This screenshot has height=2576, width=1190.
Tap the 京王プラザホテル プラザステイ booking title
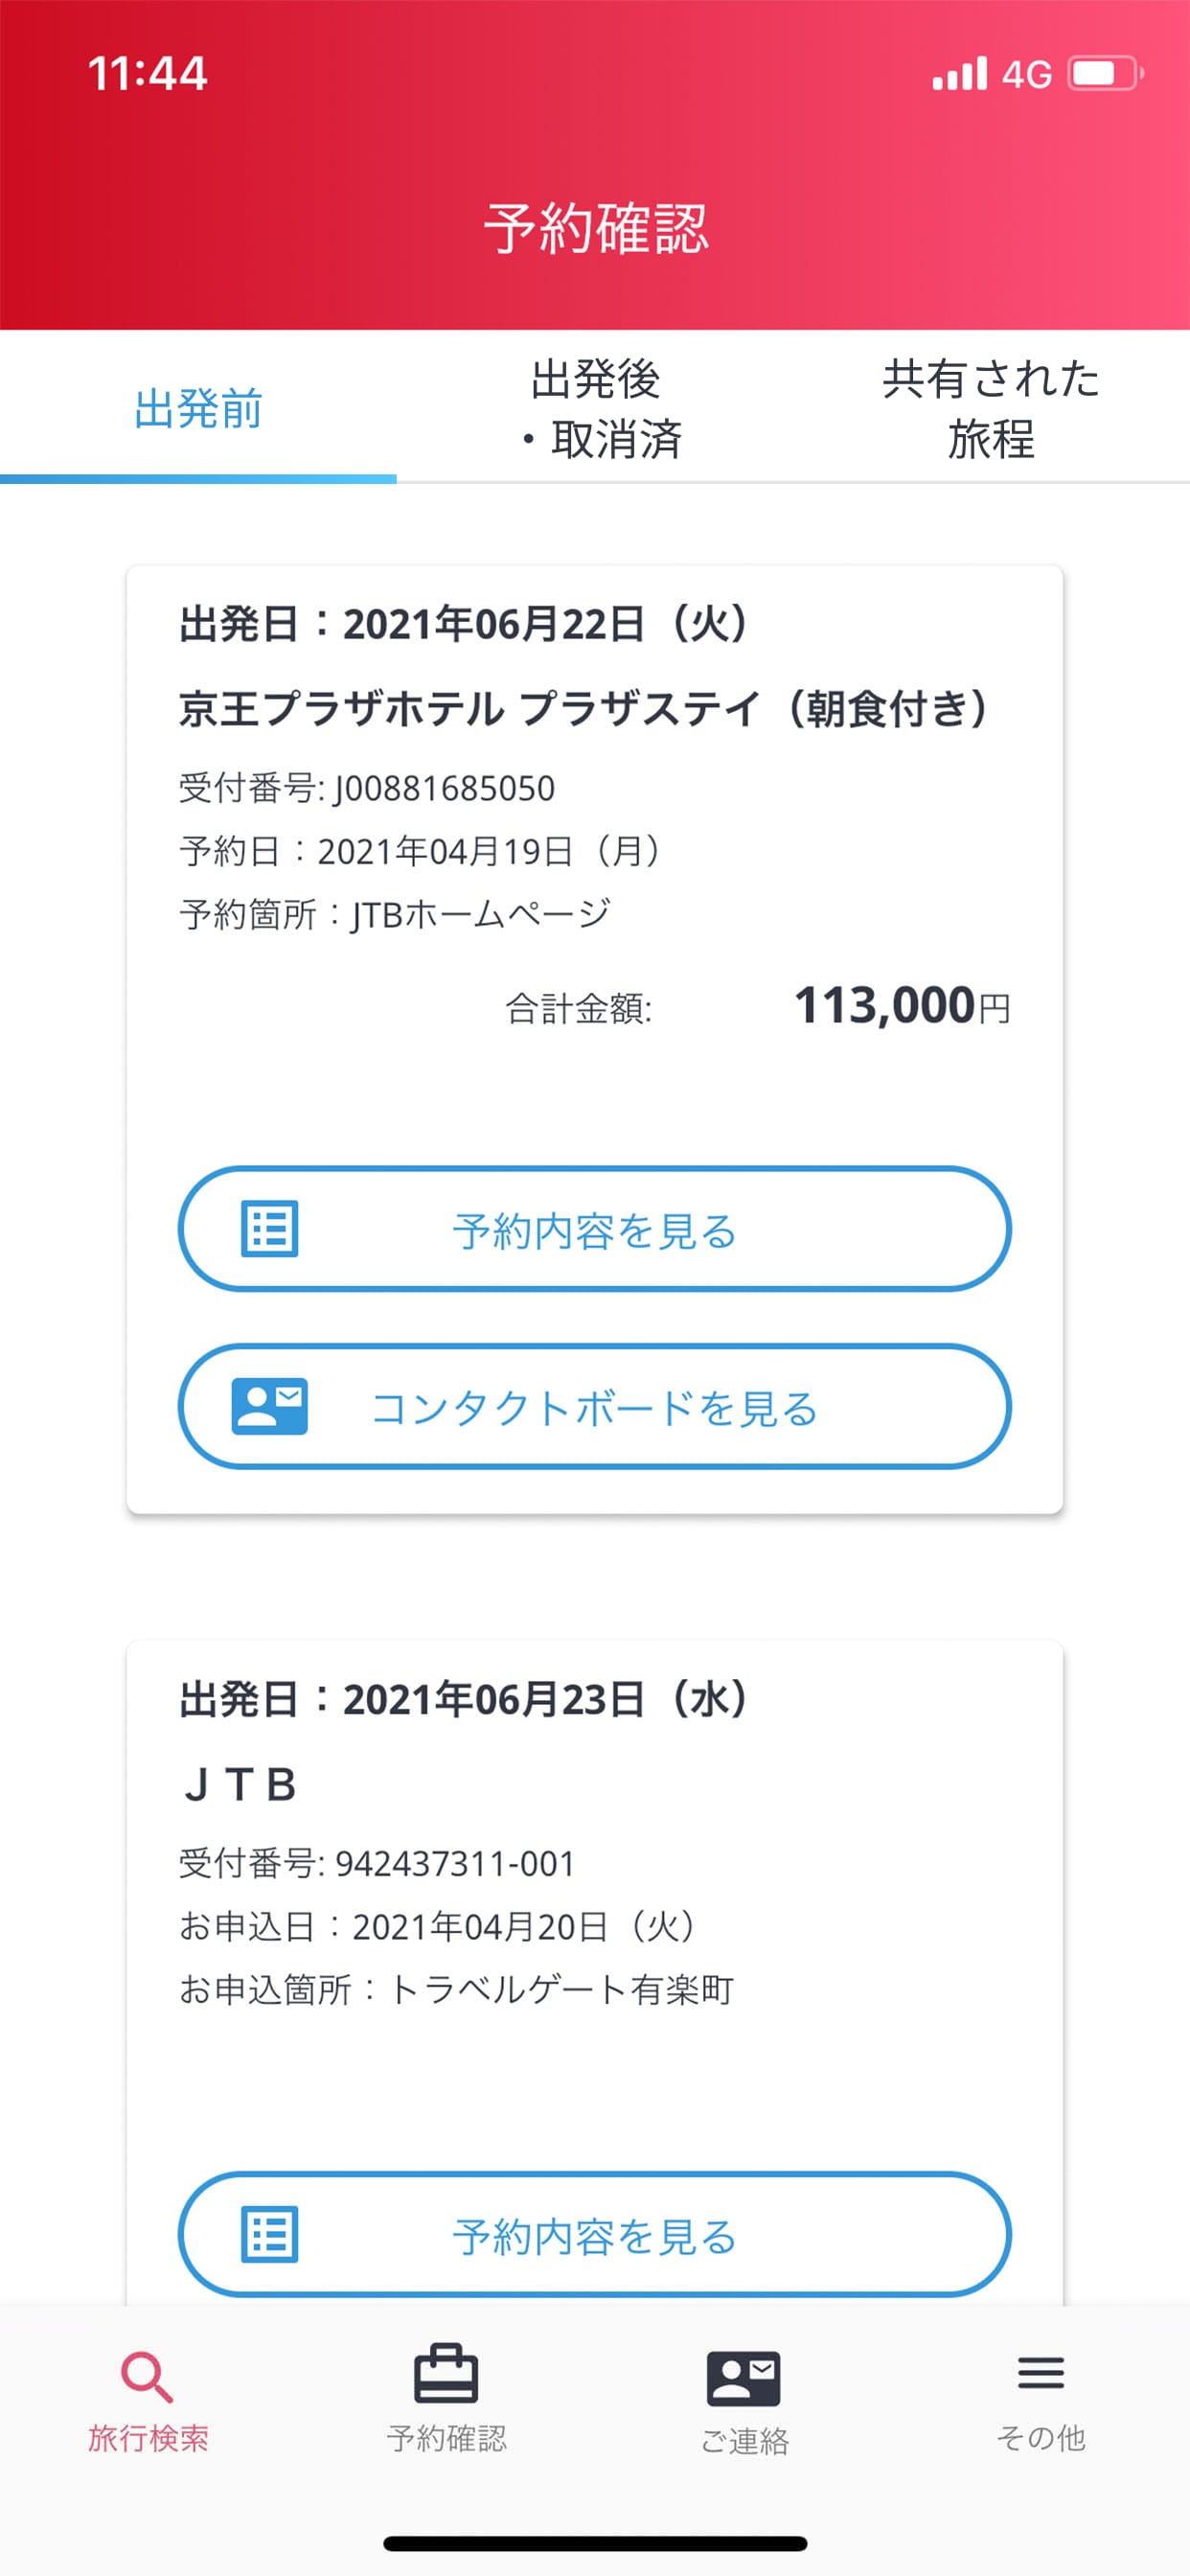point(583,708)
